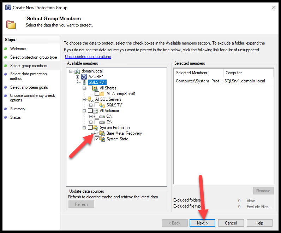Expand the AZURE1 tree node
Image resolution: width=281 pixels, height=233 pixels.
pyautogui.click(x=77, y=77)
